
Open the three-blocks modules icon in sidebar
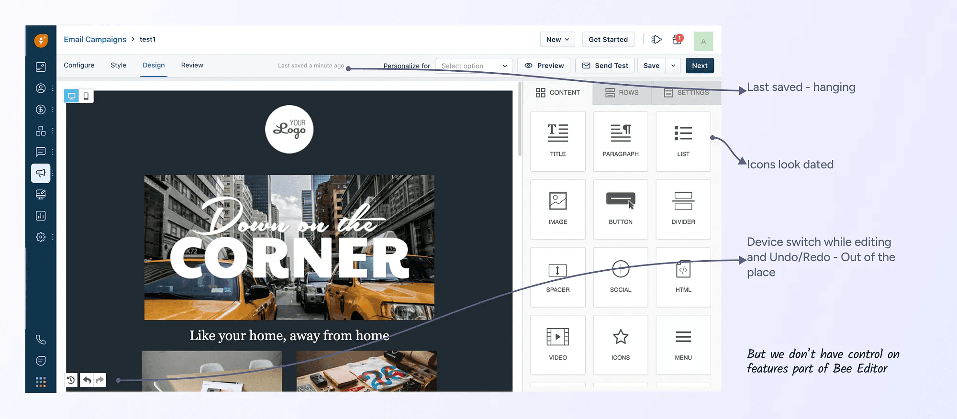(41, 131)
